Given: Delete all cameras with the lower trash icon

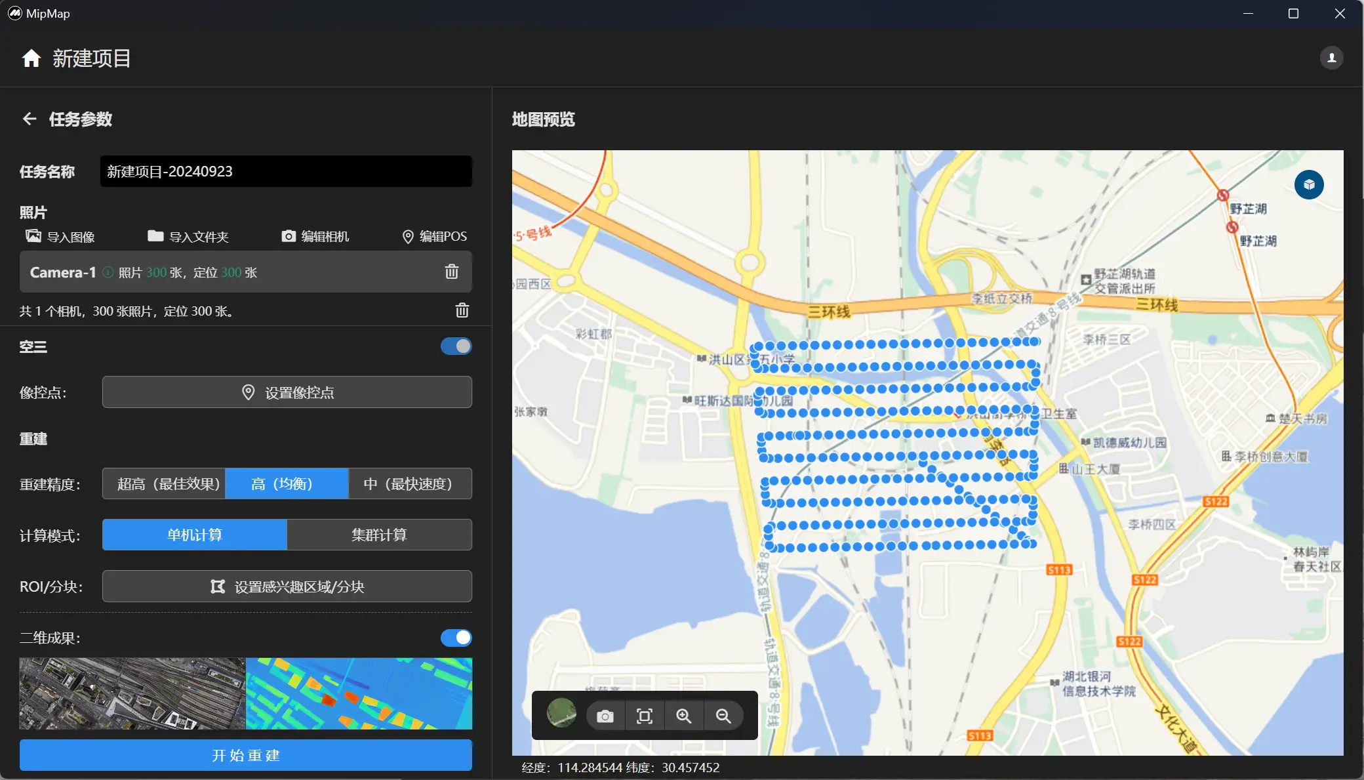Looking at the screenshot, I should (462, 310).
